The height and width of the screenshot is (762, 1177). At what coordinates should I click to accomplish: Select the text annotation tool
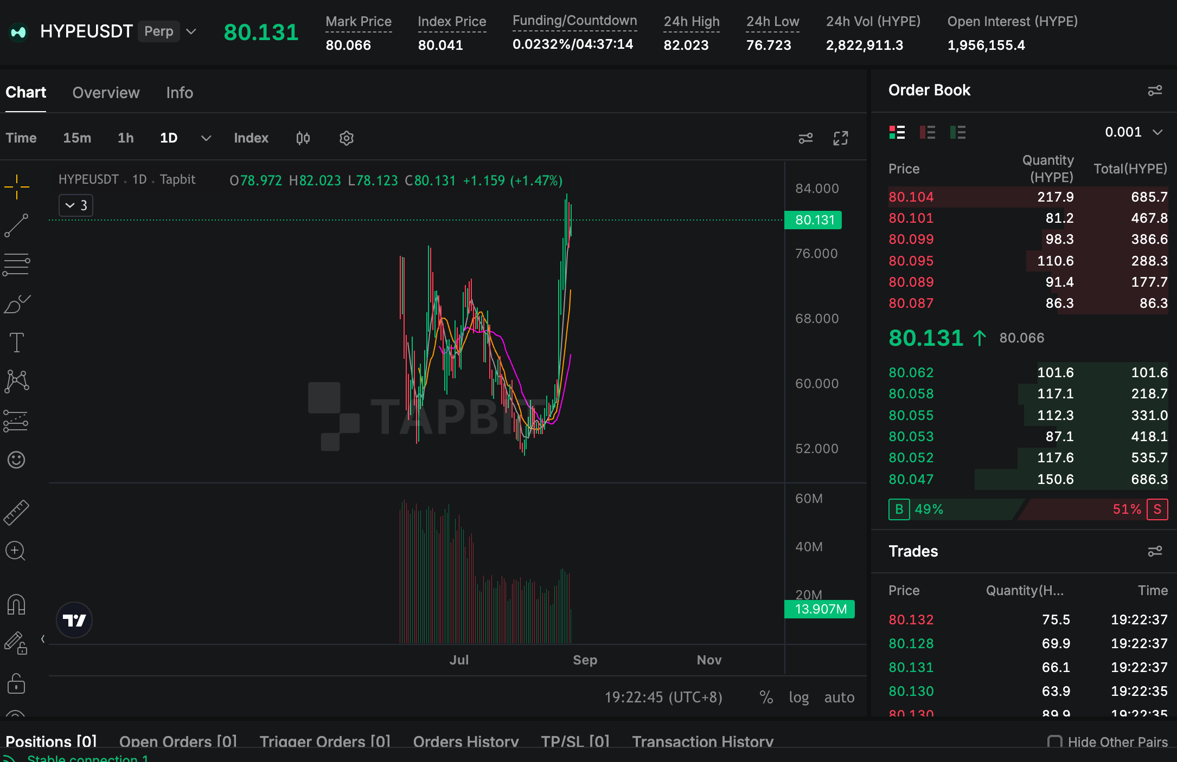17,343
